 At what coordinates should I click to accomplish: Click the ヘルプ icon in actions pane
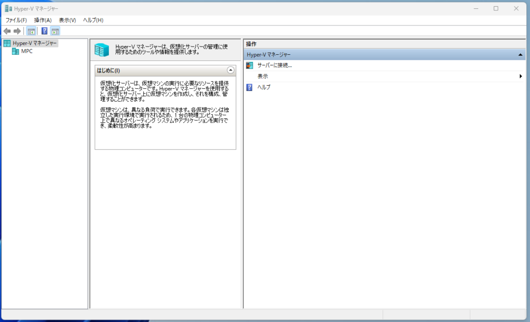pyautogui.click(x=249, y=87)
